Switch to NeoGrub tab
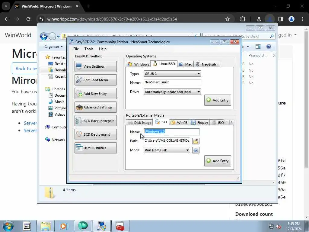This screenshot has height=232, width=309. click(x=206, y=64)
